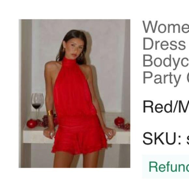Click the pomegranate on the right of the photo
The image size is (189, 189).
click(119, 121)
